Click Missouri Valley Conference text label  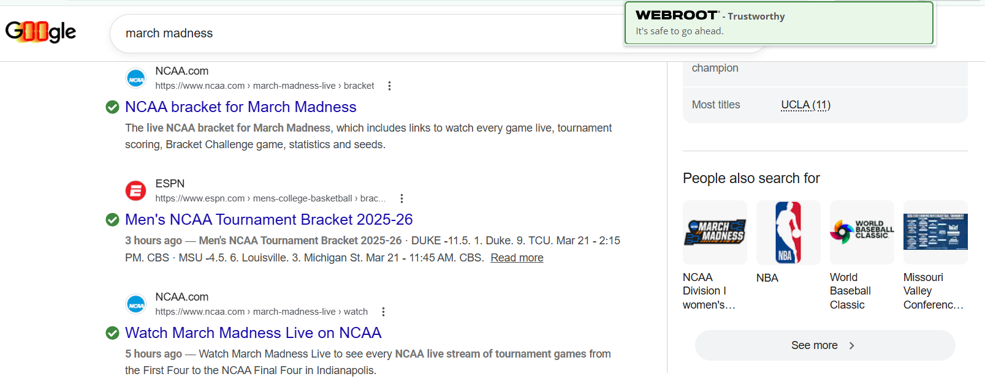[933, 291]
